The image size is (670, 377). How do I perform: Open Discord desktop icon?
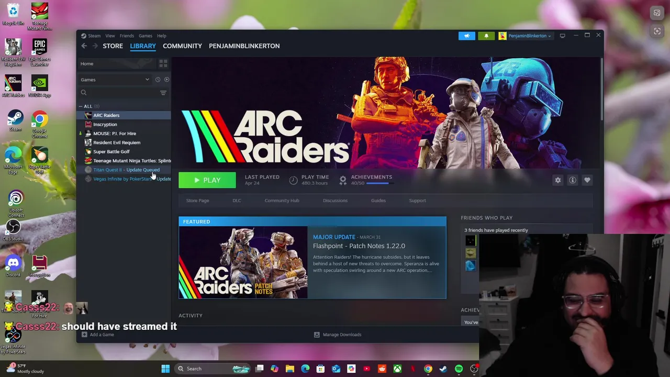tap(13, 265)
